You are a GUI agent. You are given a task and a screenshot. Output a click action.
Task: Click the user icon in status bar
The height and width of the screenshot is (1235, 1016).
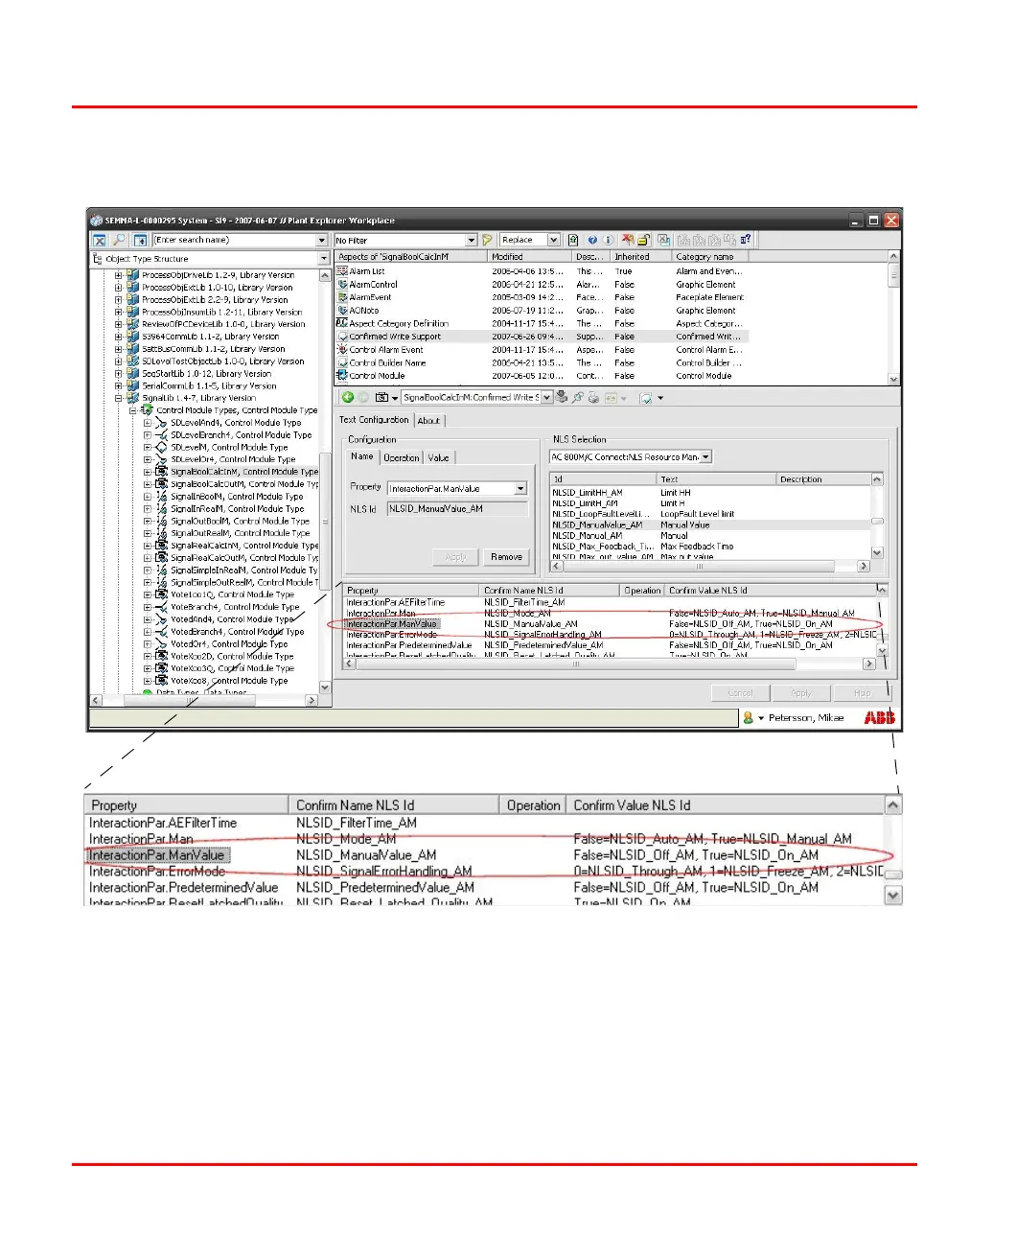click(x=749, y=717)
